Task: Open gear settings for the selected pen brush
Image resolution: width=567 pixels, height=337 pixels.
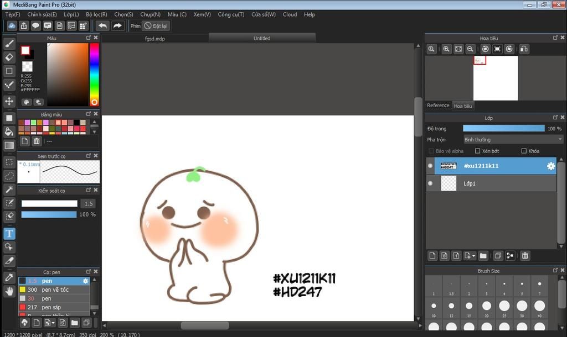Action: tap(86, 281)
